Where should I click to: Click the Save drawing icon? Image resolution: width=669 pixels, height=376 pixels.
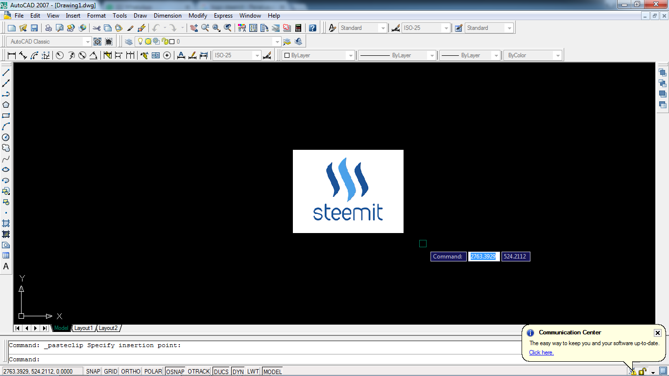[x=34, y=28]
